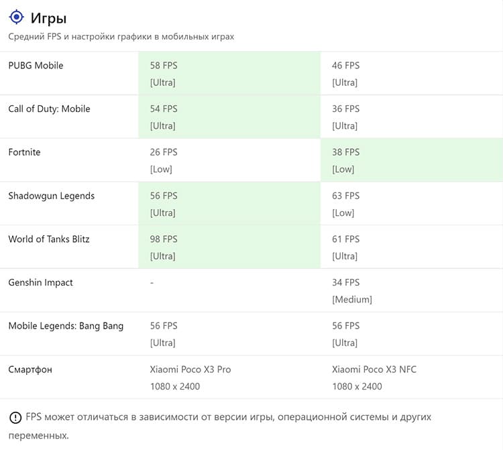Click the Игры section heading
The width and height of the screenshot is (503, 450).
(x=48, y=18)
